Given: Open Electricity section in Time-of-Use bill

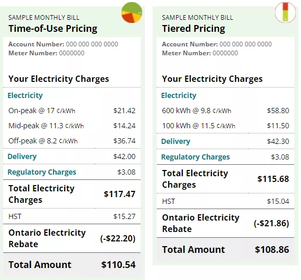Looking at the screenshot, I should coord(25,95).
